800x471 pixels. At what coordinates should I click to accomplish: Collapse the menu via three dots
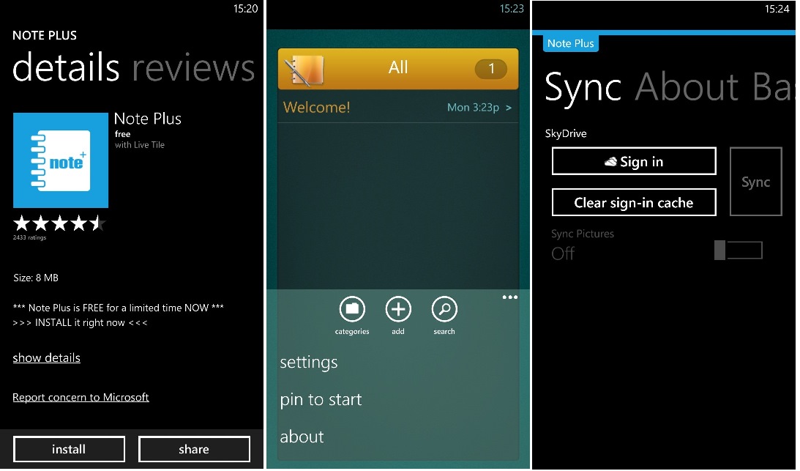pos(509,297)
